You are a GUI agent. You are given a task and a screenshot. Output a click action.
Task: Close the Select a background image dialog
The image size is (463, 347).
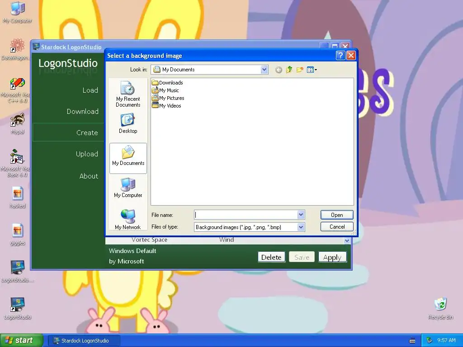[351, 56]
